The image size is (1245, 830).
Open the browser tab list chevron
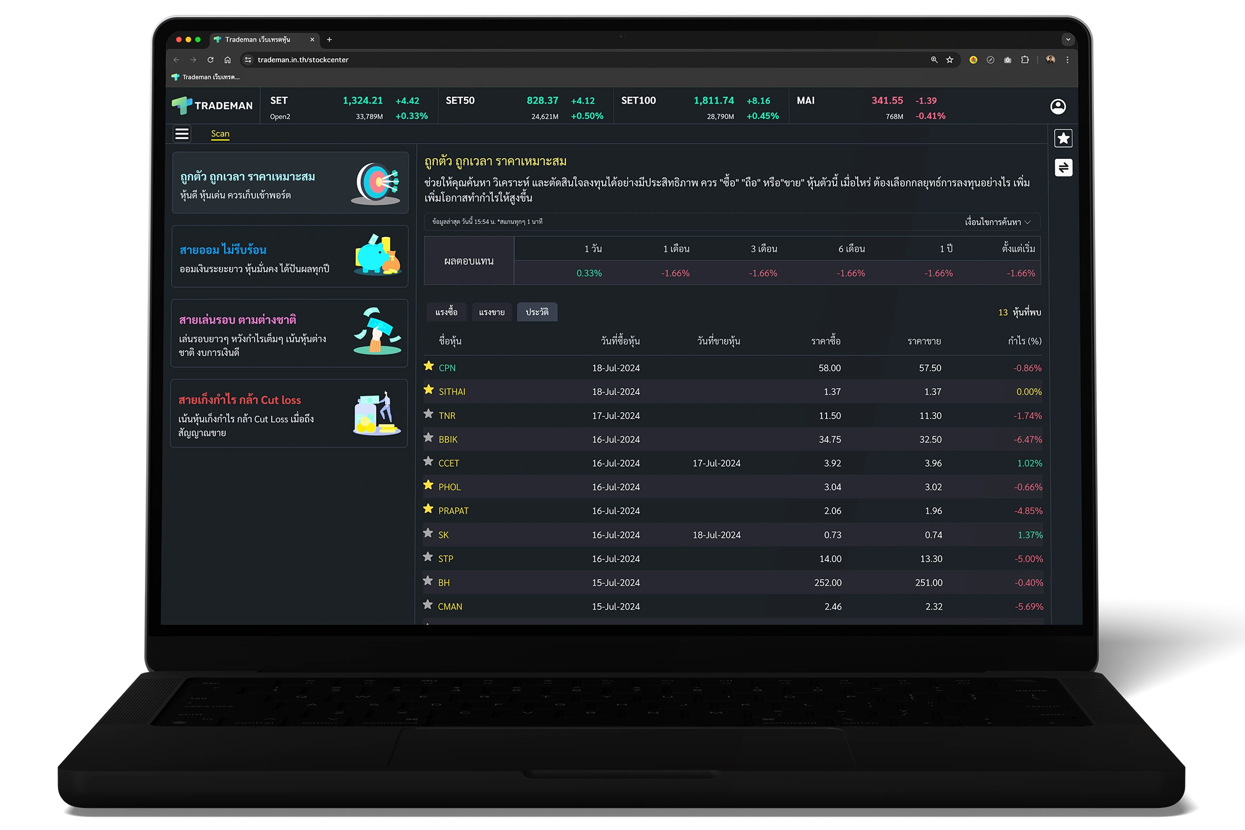tap(1068, 39)
